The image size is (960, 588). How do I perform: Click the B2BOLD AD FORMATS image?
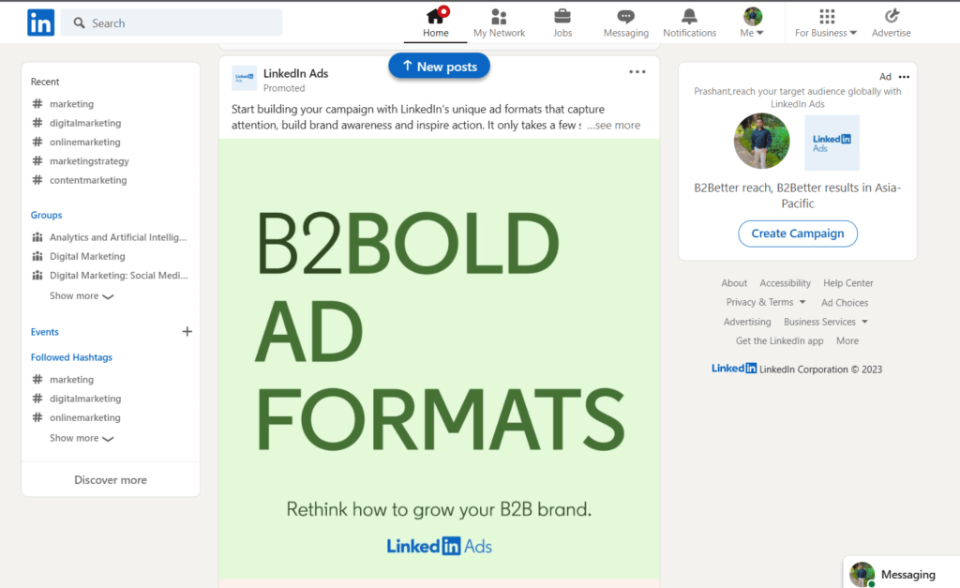439,358
